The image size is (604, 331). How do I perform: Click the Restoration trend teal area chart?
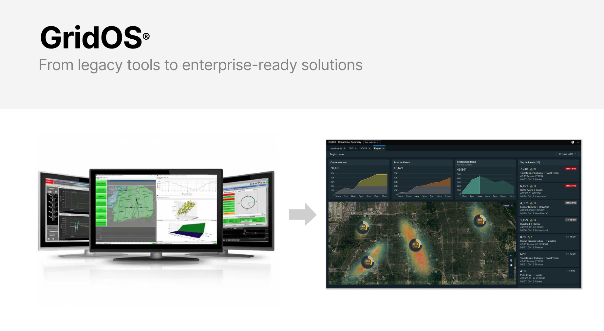pyautogui.click(x=487, y=185)
